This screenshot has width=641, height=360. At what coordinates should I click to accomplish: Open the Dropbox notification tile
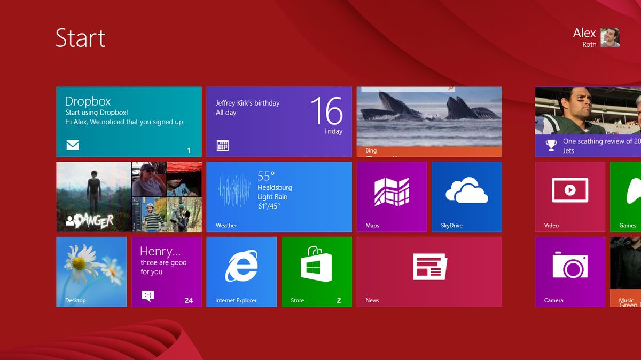coord(129,122)
